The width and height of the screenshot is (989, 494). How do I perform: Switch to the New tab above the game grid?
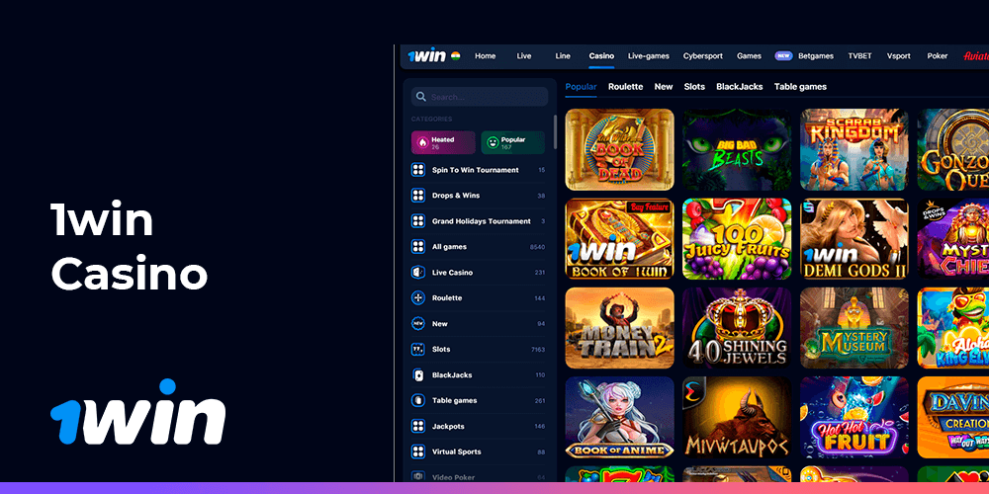pyautogui.click(x=664, y=87)
